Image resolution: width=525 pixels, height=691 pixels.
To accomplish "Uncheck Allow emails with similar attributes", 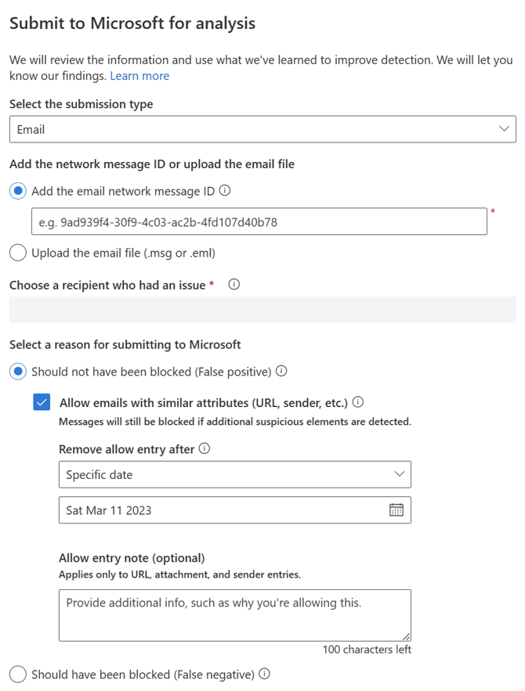I will [x=42, y=402].
